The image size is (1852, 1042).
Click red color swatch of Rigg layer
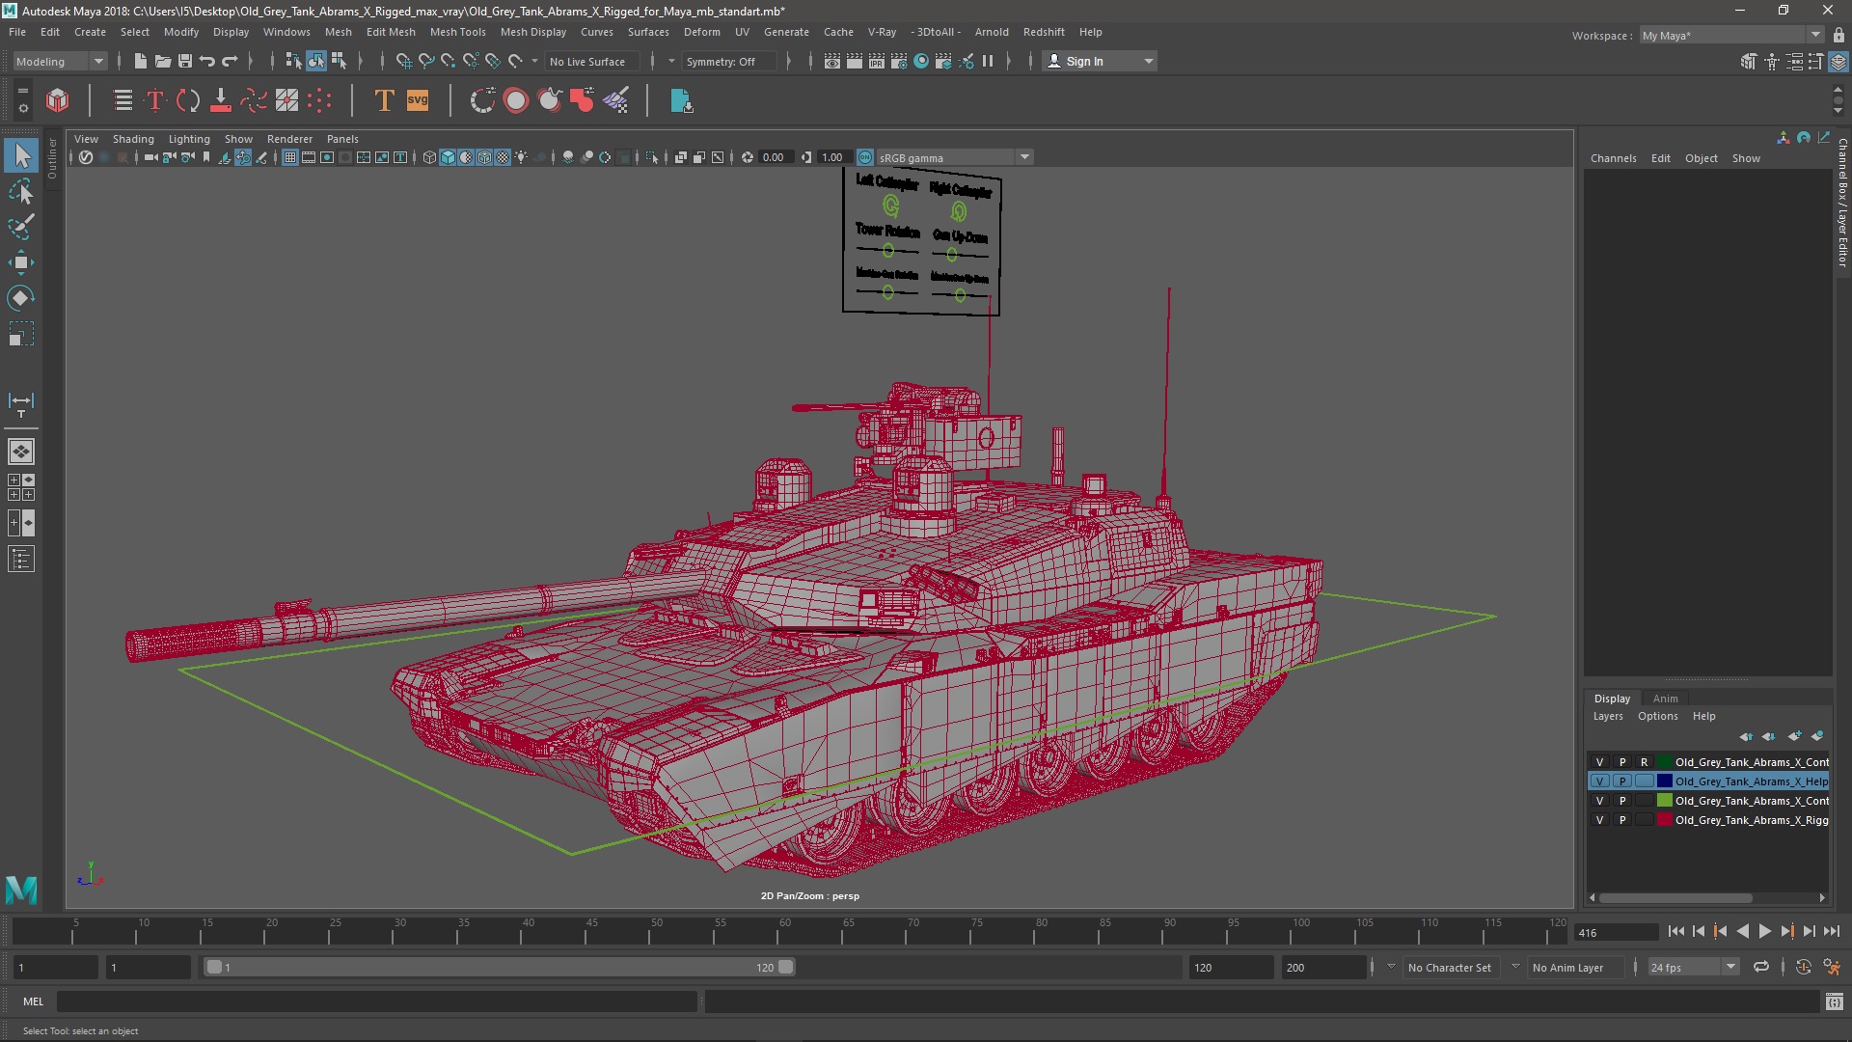pos(1664,820)
